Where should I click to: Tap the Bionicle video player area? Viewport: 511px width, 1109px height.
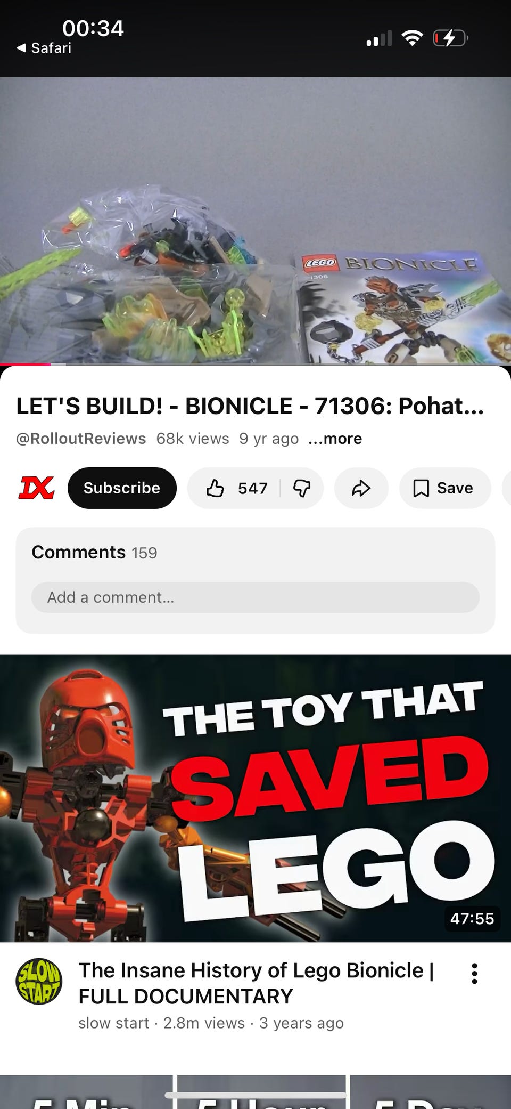tap(256, 221)
